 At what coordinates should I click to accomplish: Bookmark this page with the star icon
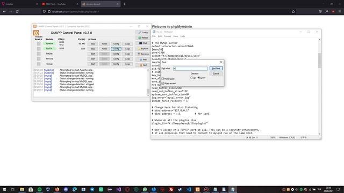(x=293, y=12)
